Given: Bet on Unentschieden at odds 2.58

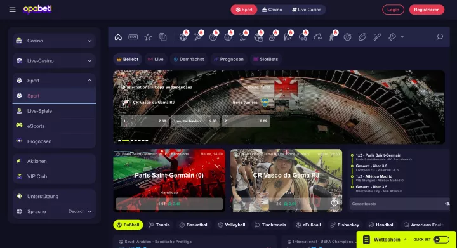Looking at the screenshot, I should click(x=195, y=121).
